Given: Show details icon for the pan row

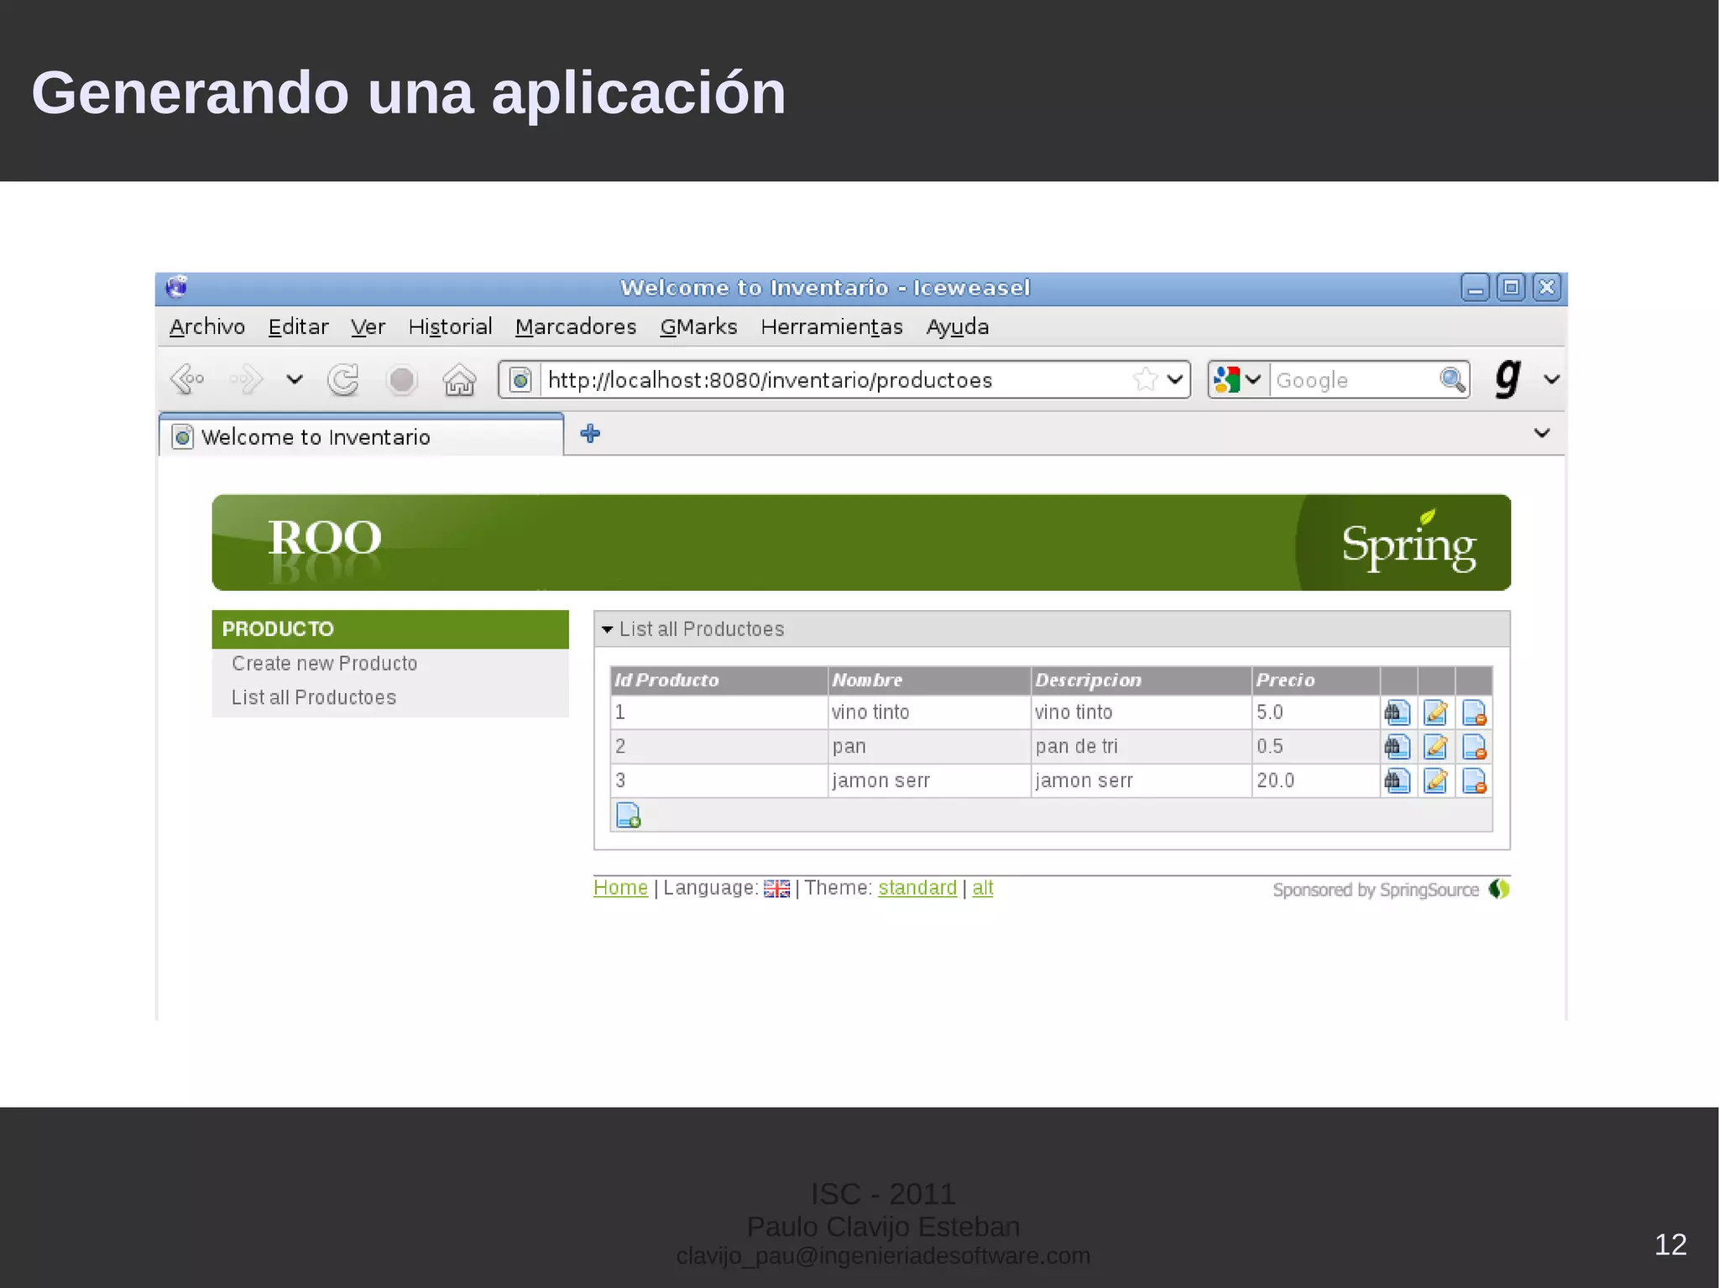Looking at the screenshot, I should [x=1397, y=746].
